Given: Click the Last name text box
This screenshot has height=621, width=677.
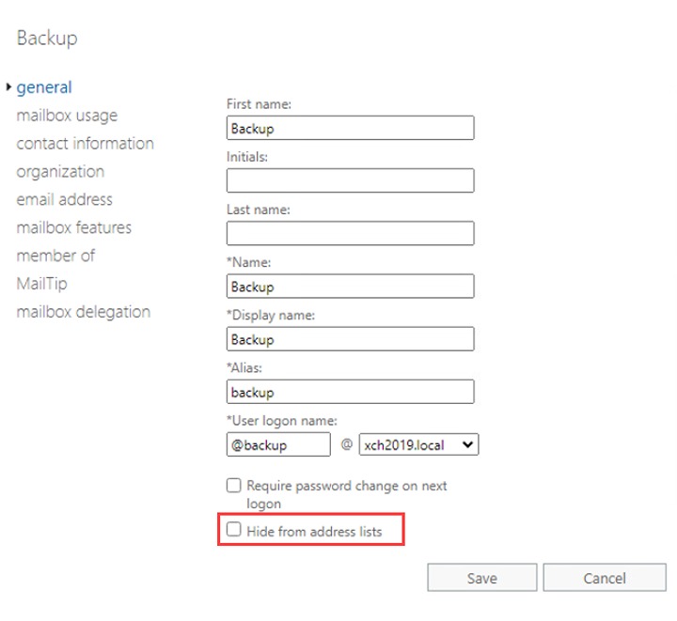Looking at the screenshot, I should click(x=350, y=234).
